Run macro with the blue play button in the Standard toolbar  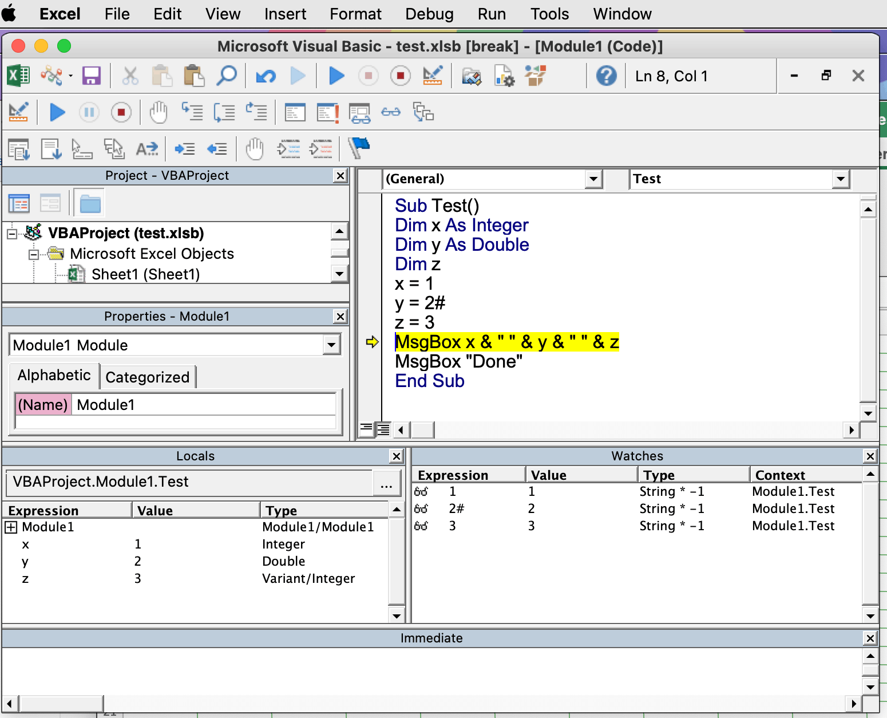click(336, 76)
